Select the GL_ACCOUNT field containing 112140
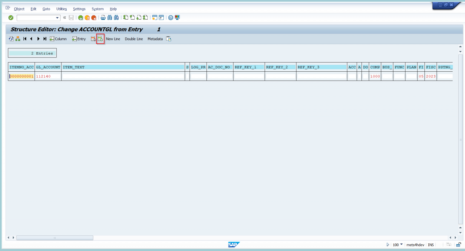The width and height of the screenshot is (465, 251). coord(48,76)
